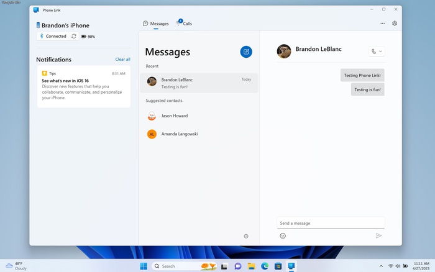Click the Brandon's iPhone device name
This screenshot has width=435, height=272.
pos(65,25)
